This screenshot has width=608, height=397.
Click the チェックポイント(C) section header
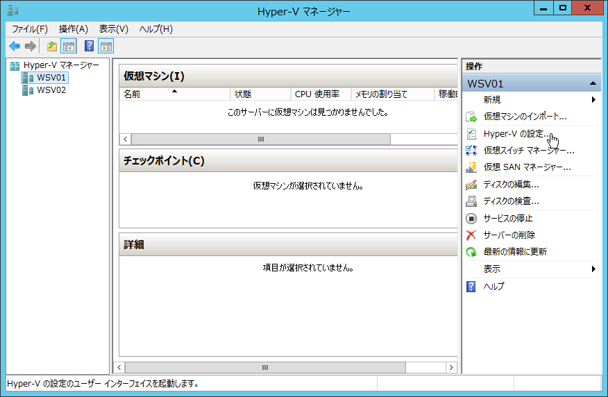288,160
